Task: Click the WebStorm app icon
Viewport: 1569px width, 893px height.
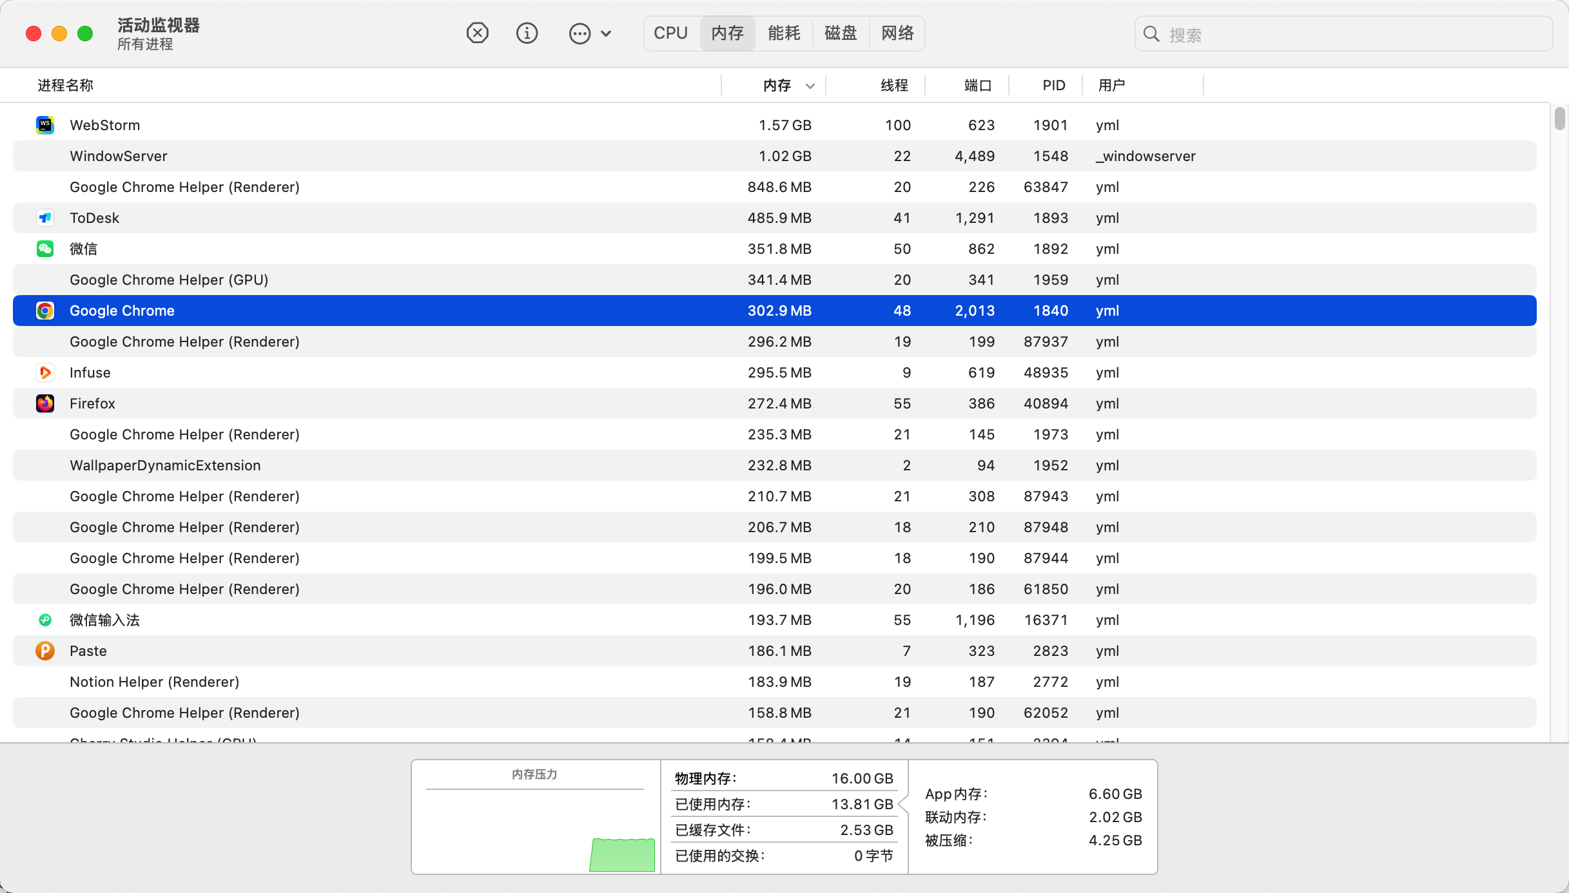Action: (x=45, y=125)
